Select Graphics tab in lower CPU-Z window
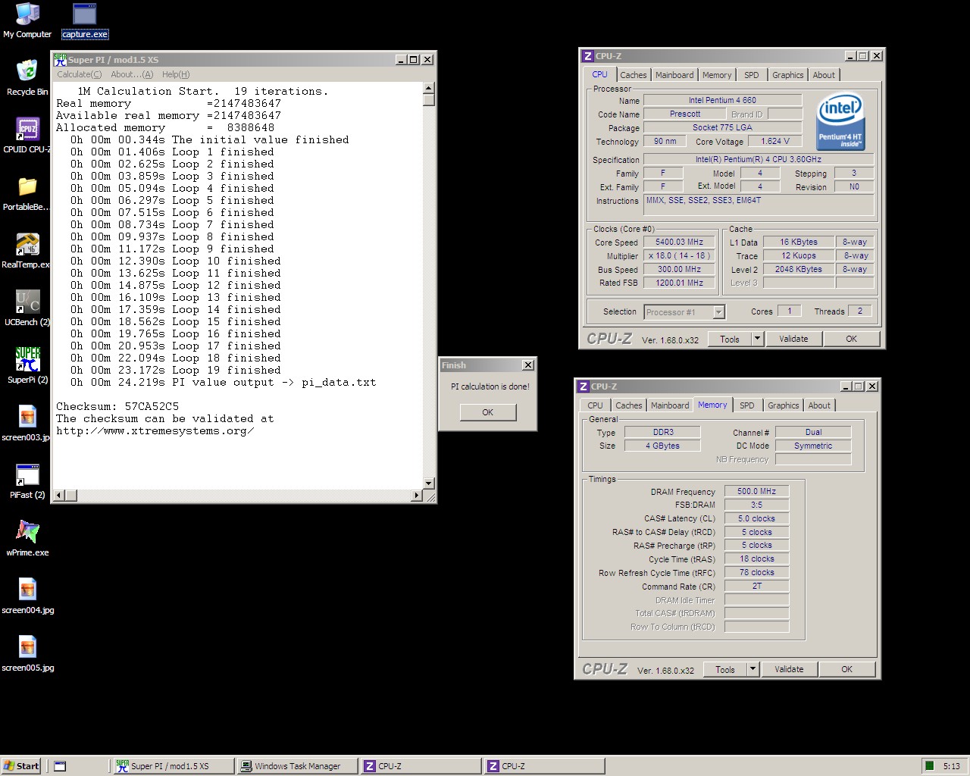This screenshot has height=776, width=970. tap(783, 405)
